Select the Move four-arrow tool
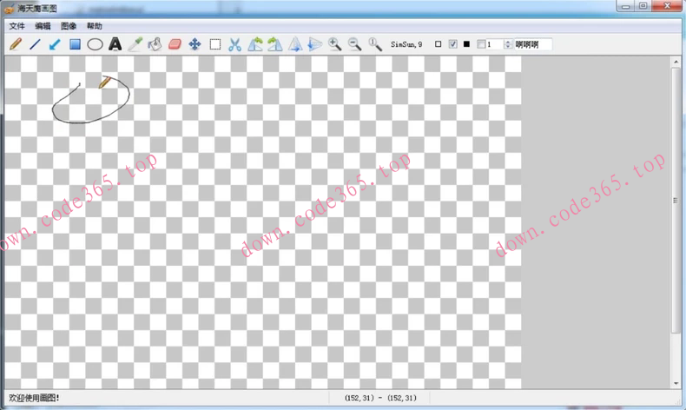Viewport: 686px width, 410px height. (x=195, y=44)
